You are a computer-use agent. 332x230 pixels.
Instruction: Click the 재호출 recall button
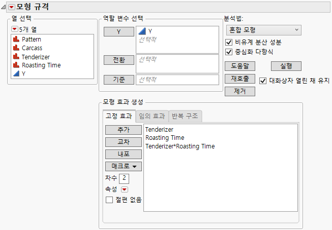point(240,79)
